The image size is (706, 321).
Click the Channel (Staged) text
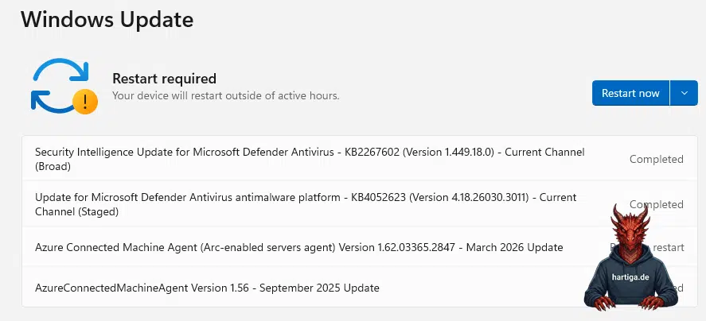pos(76,212)
